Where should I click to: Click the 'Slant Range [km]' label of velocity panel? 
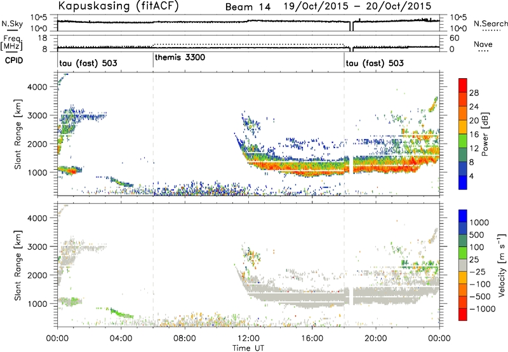[18, 266]
